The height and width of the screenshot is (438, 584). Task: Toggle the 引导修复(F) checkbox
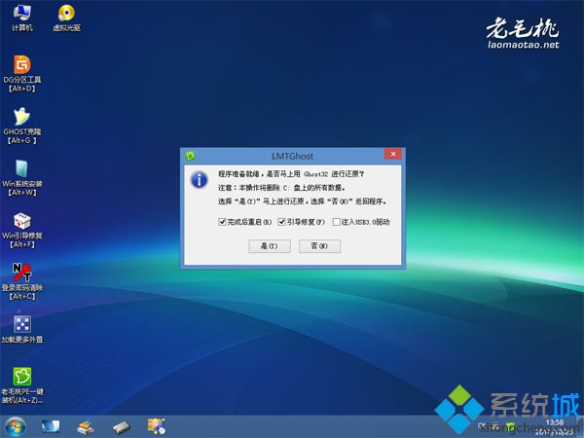[281, 222]
